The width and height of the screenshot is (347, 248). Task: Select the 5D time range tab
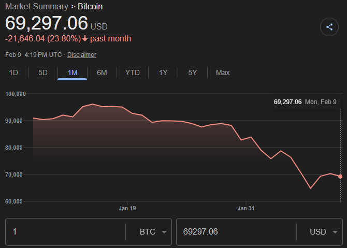click(43, 72)
